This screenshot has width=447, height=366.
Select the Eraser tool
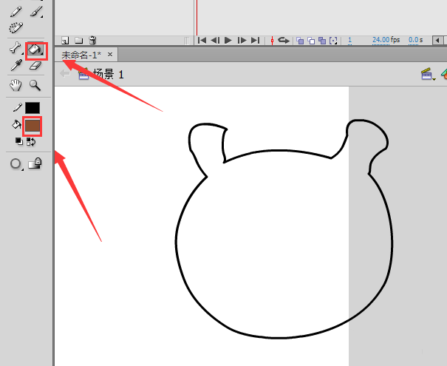[x=35, y=66]
